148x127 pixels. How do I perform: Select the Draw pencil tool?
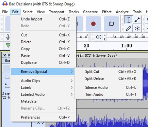click(x=129, y=28)
